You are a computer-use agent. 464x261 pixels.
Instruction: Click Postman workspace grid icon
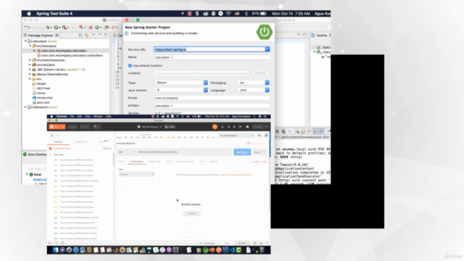pyautogui.click(x=138, y=127)
